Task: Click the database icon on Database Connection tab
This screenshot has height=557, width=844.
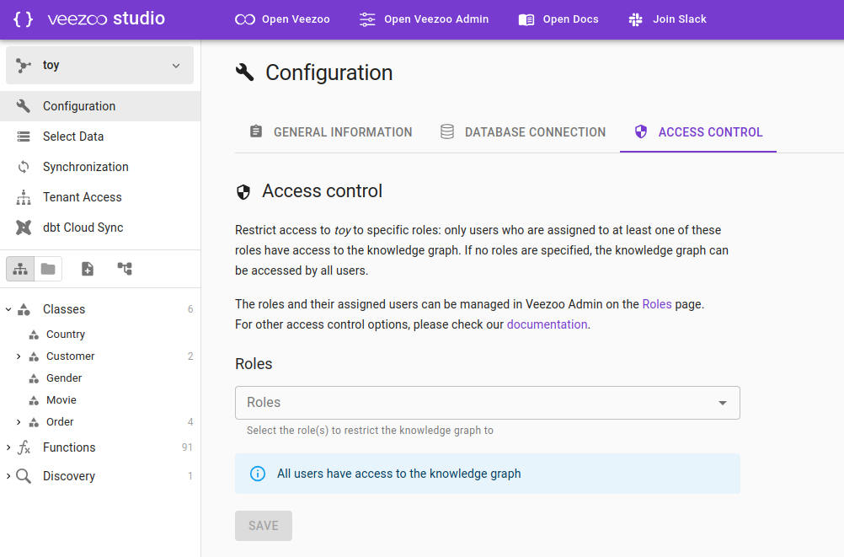Action: (447, 131)
